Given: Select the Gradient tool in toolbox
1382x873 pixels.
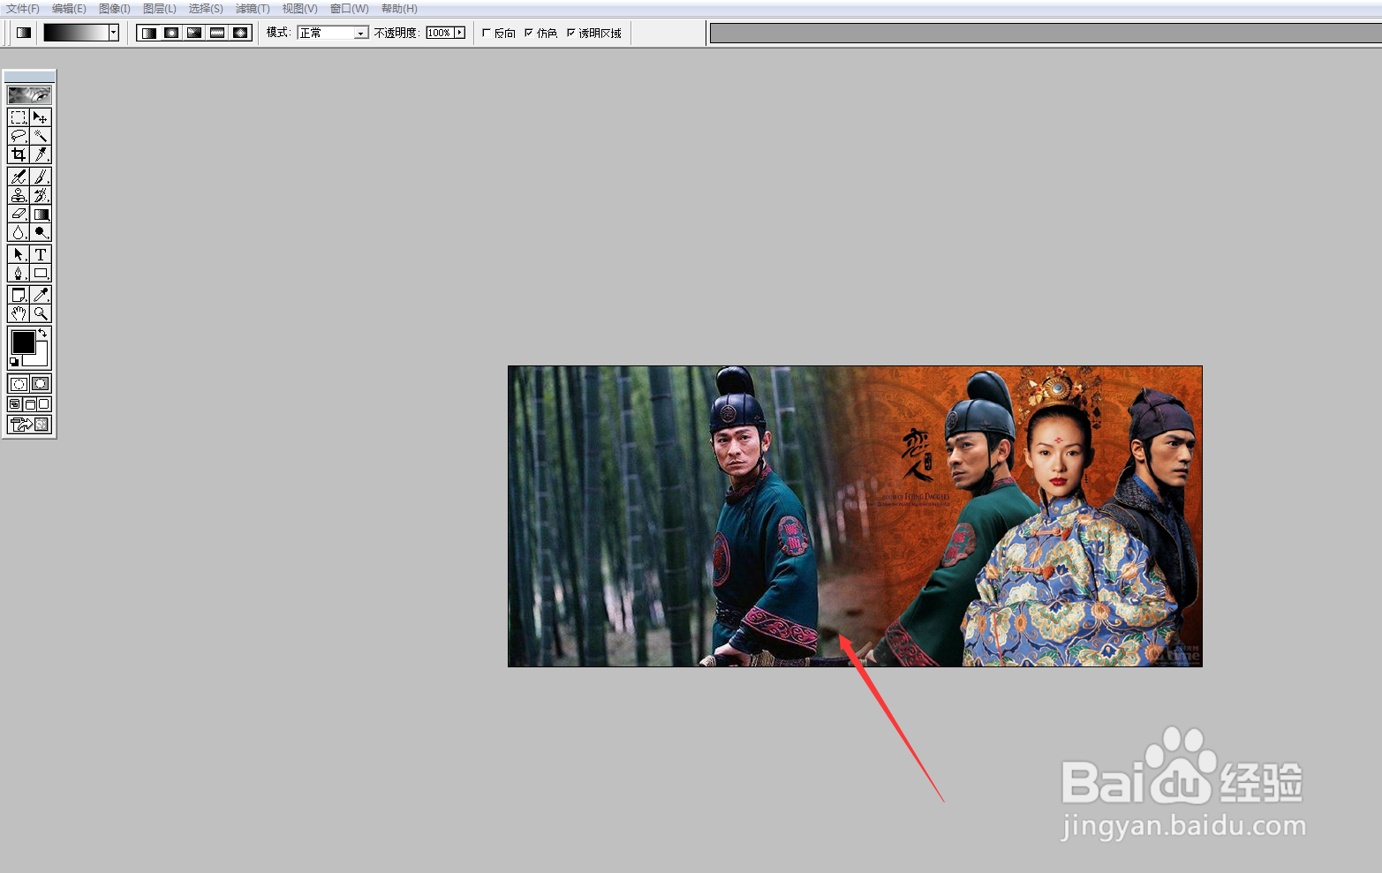Looking at the screenshot, I should (41, 214).
